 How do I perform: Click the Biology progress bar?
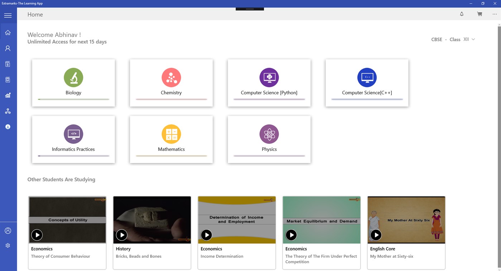[x=73, y=99]
